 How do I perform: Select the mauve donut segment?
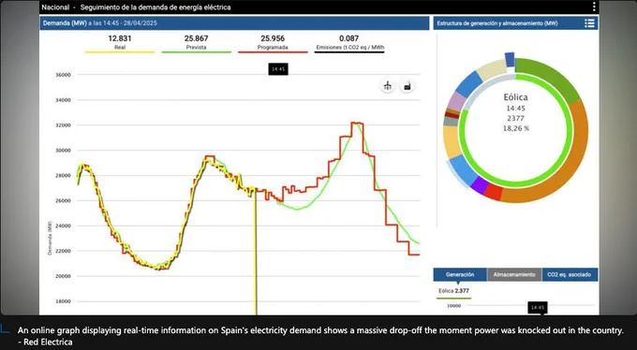tap(454, 101)
